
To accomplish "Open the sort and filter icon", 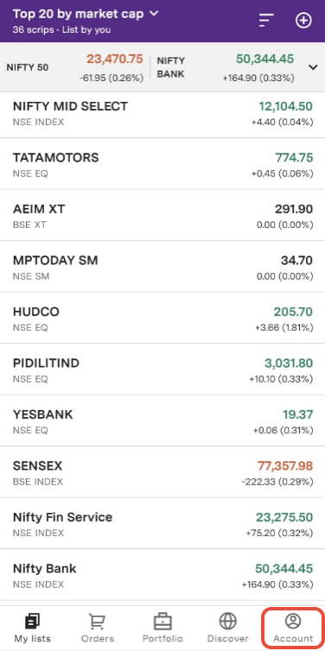I will 266,20.
